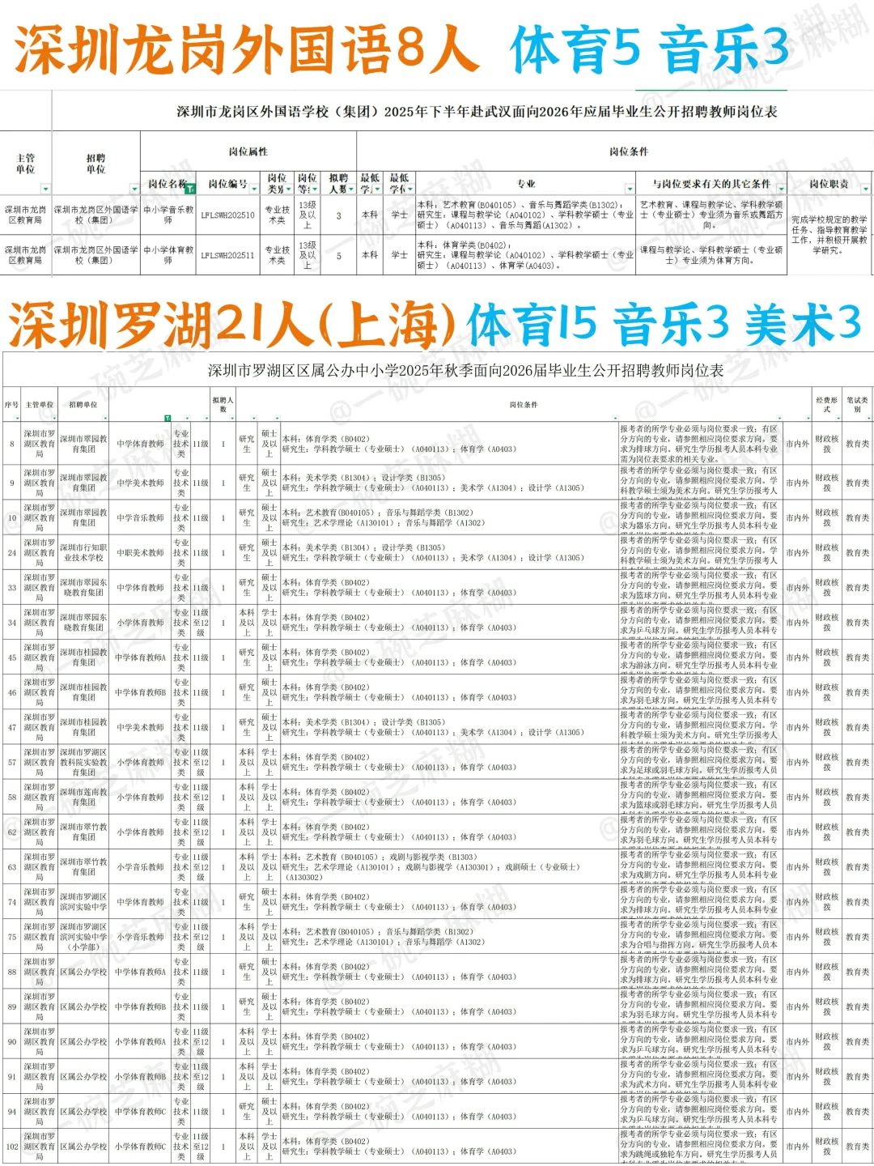Select 小学体育教师C cell in row 102
Screen dimensions: 874x1166
click(x=140, y=1147)
